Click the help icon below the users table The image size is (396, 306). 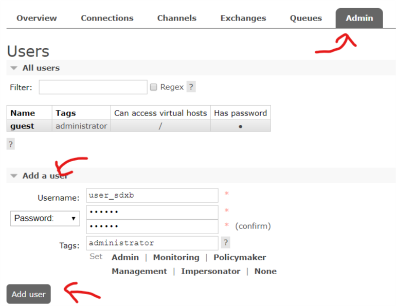click(x=10, y=145)
